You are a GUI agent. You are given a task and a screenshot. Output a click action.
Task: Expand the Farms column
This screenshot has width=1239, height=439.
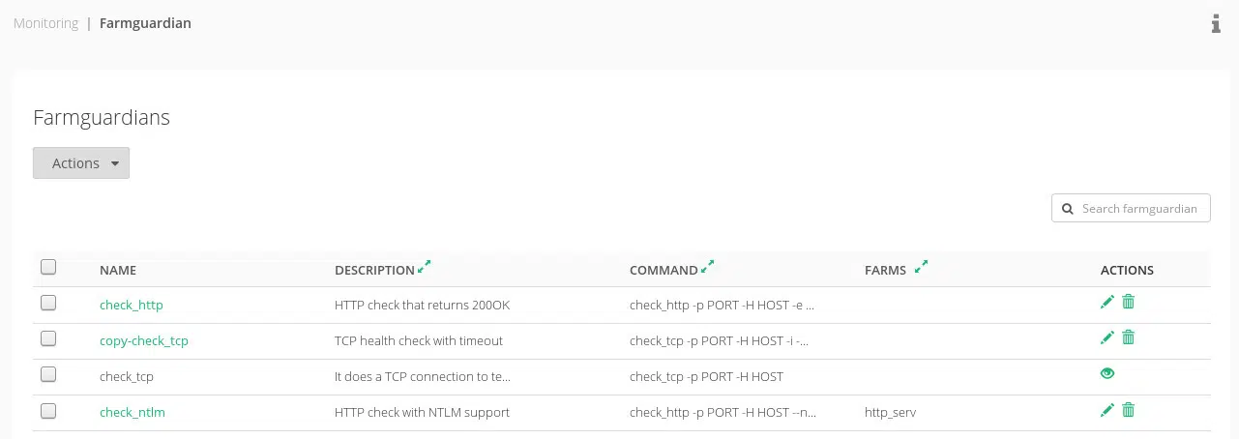pos(921,267)
